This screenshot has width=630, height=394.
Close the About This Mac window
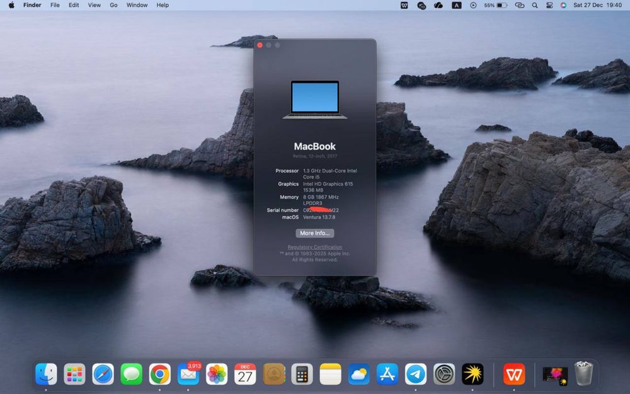click(260, 45)
